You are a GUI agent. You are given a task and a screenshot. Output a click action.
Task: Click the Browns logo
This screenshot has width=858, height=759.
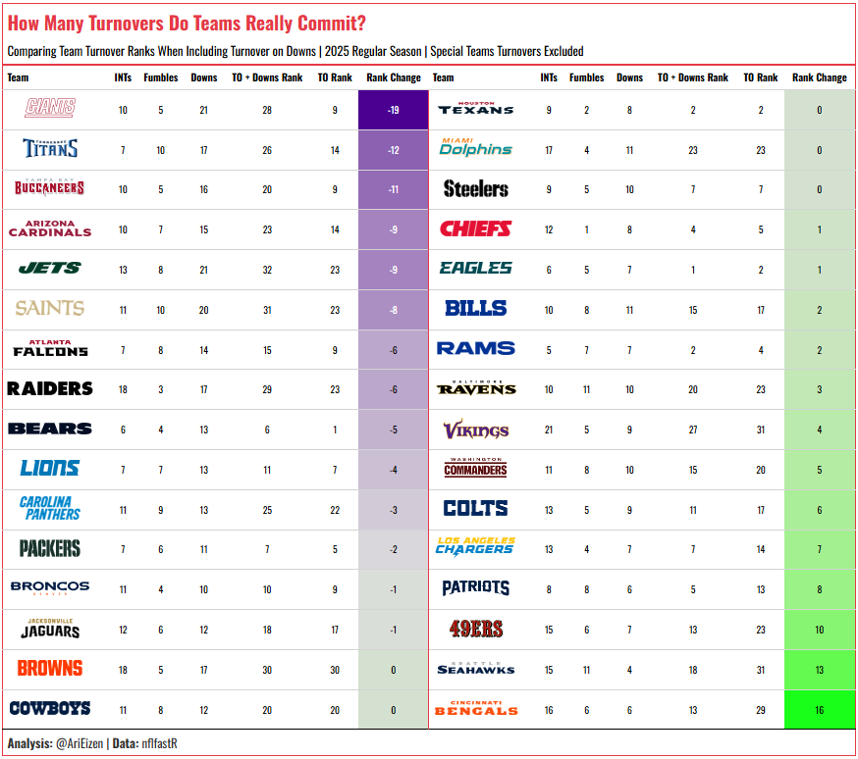pos(50,668)
